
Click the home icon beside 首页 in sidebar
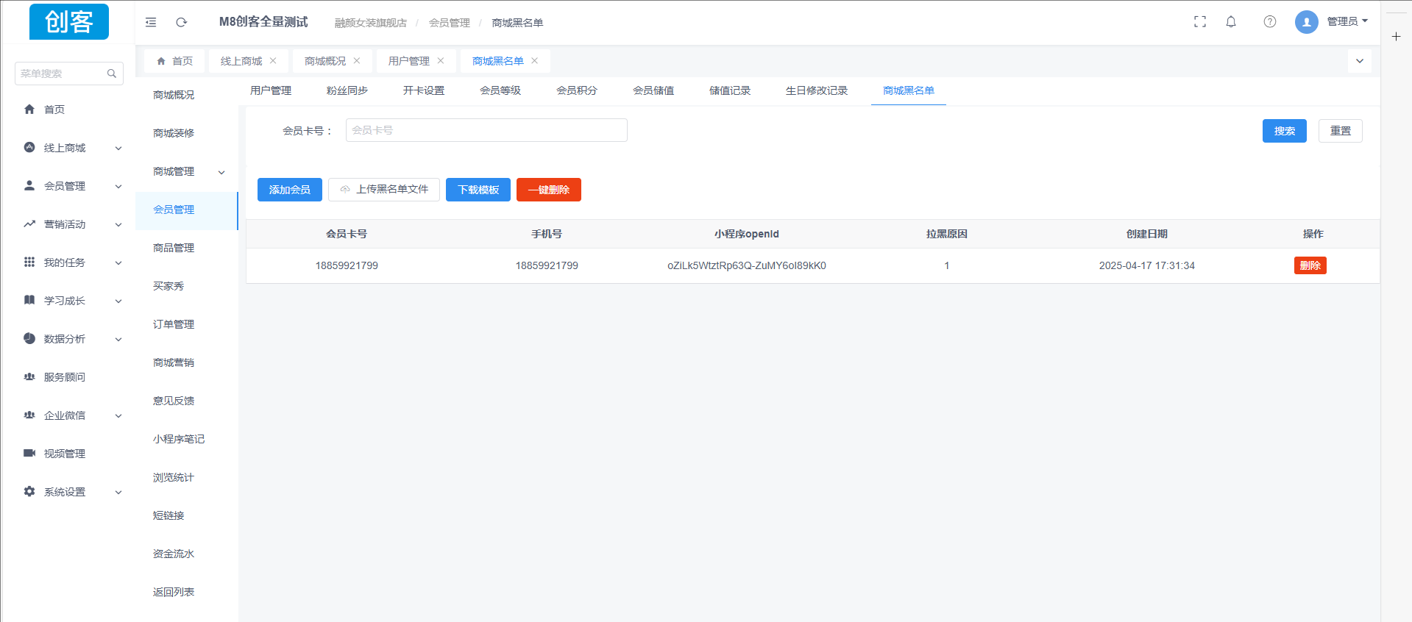29,109
